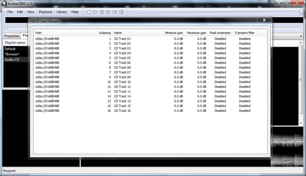This screenshot has height=176, width=306.
Task: Open the Help menu
Action: pyautogui.click(x=75, y=12)
